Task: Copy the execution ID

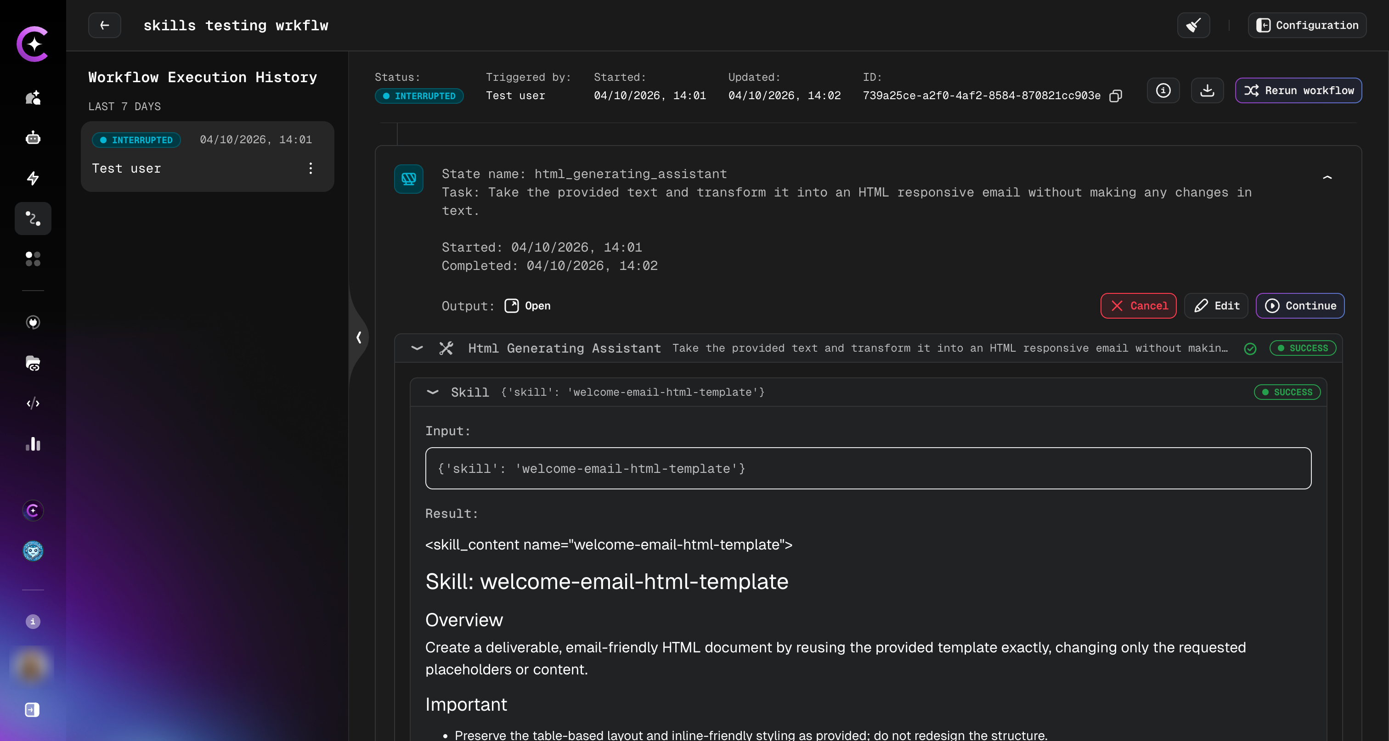Action: tap(1116, 96)
